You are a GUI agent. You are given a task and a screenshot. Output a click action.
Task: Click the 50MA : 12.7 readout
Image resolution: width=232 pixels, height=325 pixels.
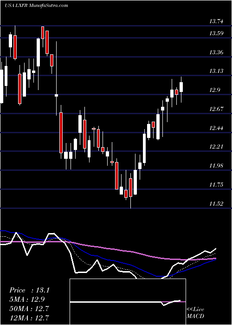[29, 309]
